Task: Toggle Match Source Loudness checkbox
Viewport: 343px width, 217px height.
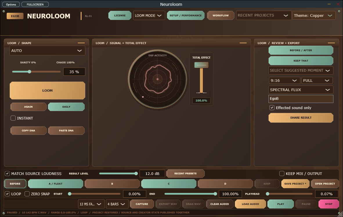Action: coord(8,173)
